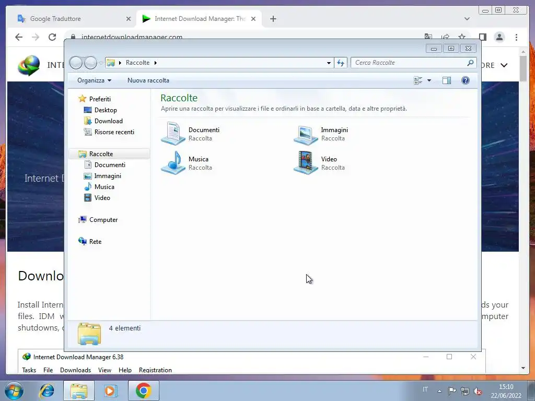Expand the arrow after Raccolte breadcrumb
Viewport: 535px width, 401px height.
click(156, 63)
